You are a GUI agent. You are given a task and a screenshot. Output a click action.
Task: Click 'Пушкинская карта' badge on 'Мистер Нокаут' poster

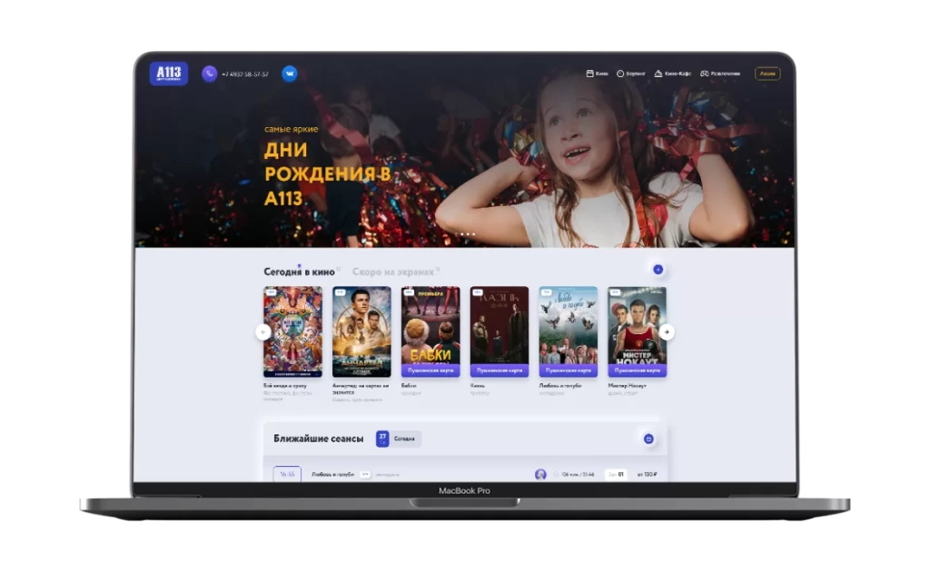click(x=637, y=370)
